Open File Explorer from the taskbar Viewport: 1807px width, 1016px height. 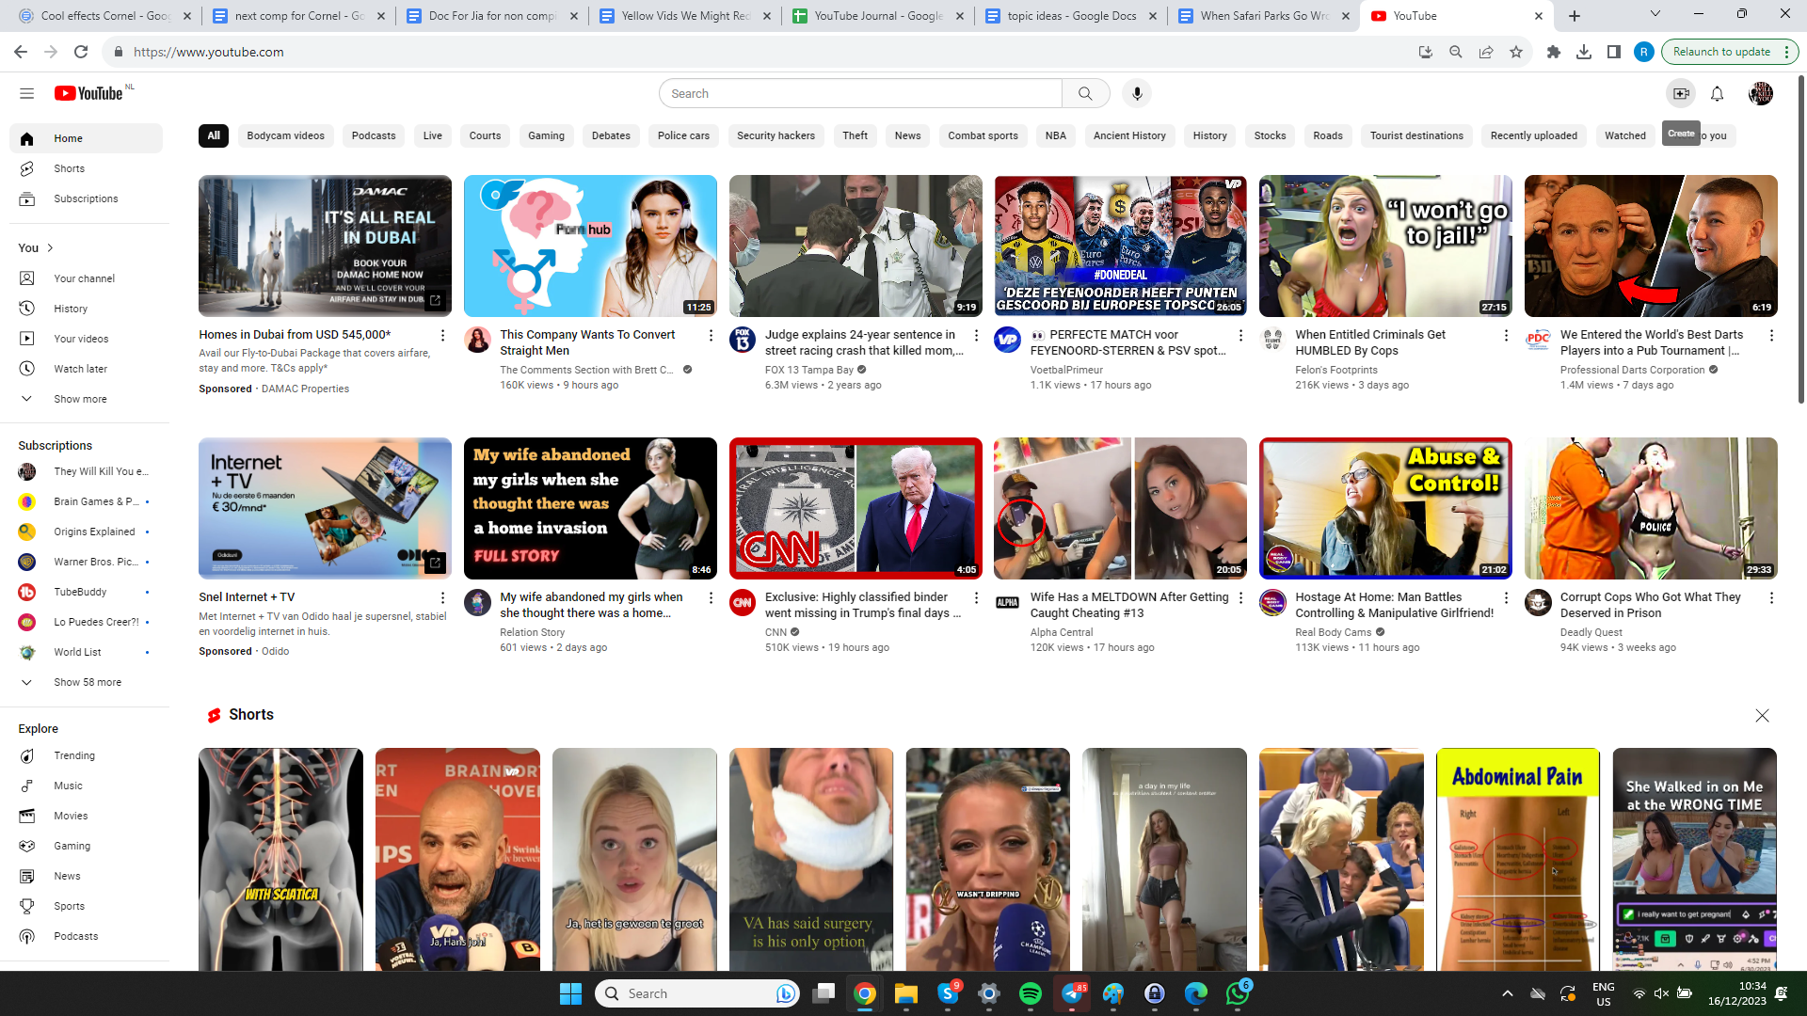pyautogui.click(x=906, y=993)
